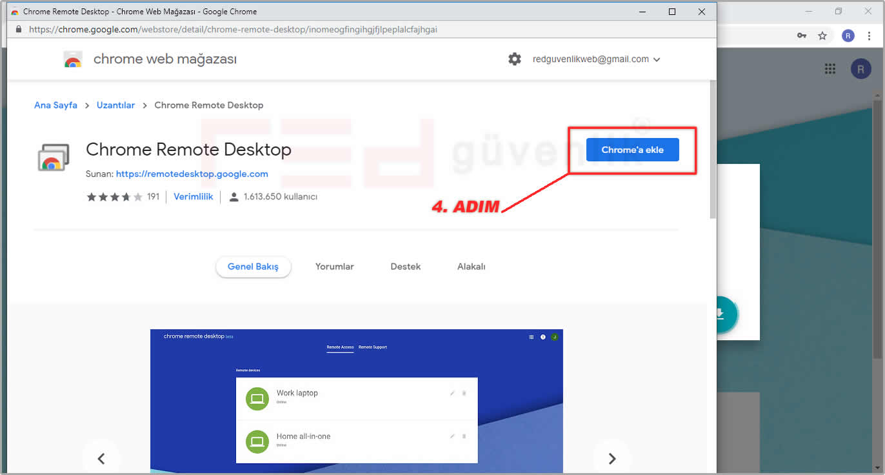Click the Chrome Remote Desktop extension icon
The height and width of the screenshot is (475, 885).
pos(53,157)
